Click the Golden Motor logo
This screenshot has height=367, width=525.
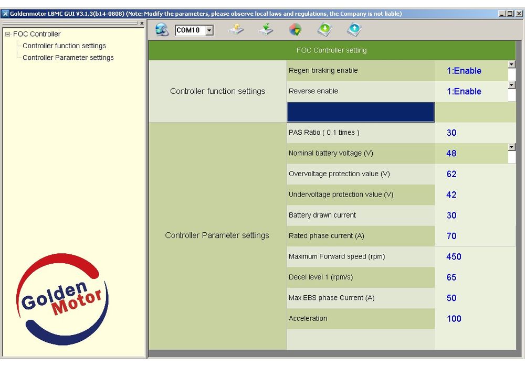pos(62,299)
